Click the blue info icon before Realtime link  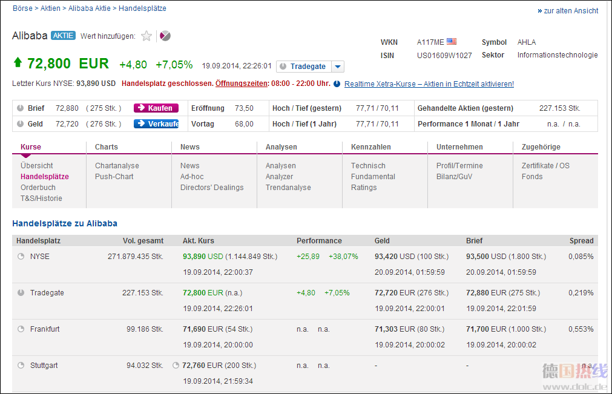(x=337, y=84)
